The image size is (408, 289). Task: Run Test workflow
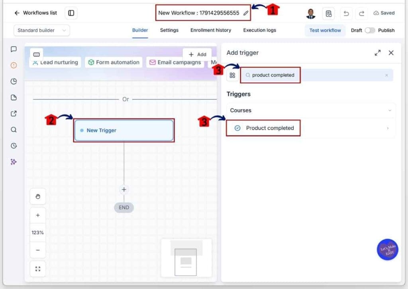tap(325, 30)
